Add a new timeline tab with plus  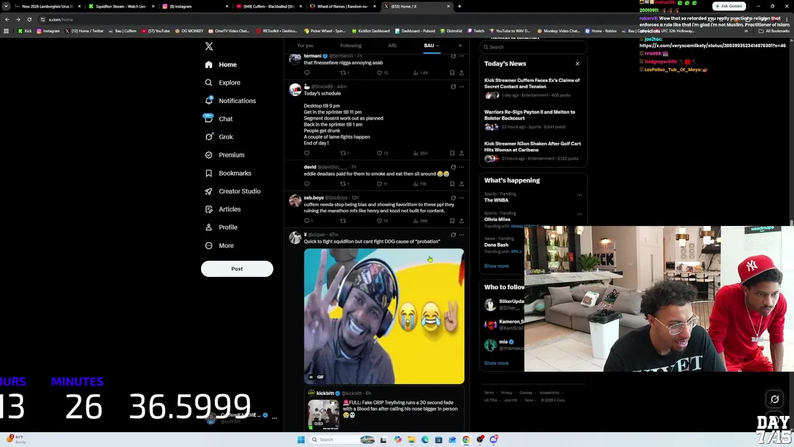(x=460, y=45)
